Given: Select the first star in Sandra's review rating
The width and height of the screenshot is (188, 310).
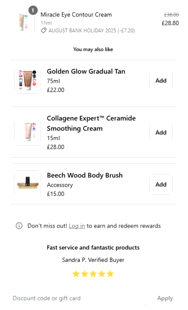Looking at the screenshot, I should pos(76,274).
